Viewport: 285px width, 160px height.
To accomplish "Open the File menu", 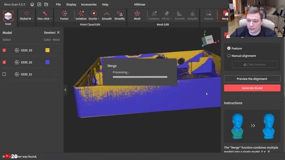I will click(x=58, y=4).
